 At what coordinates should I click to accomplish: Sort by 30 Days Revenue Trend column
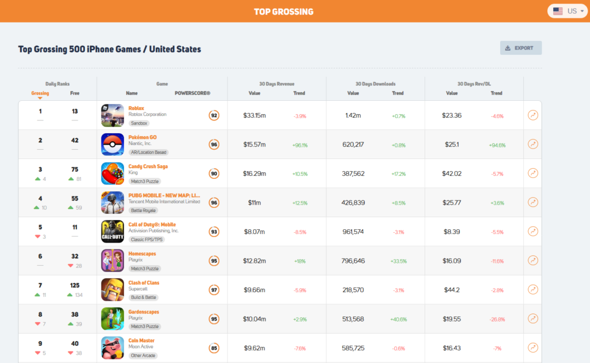point(299,93)
